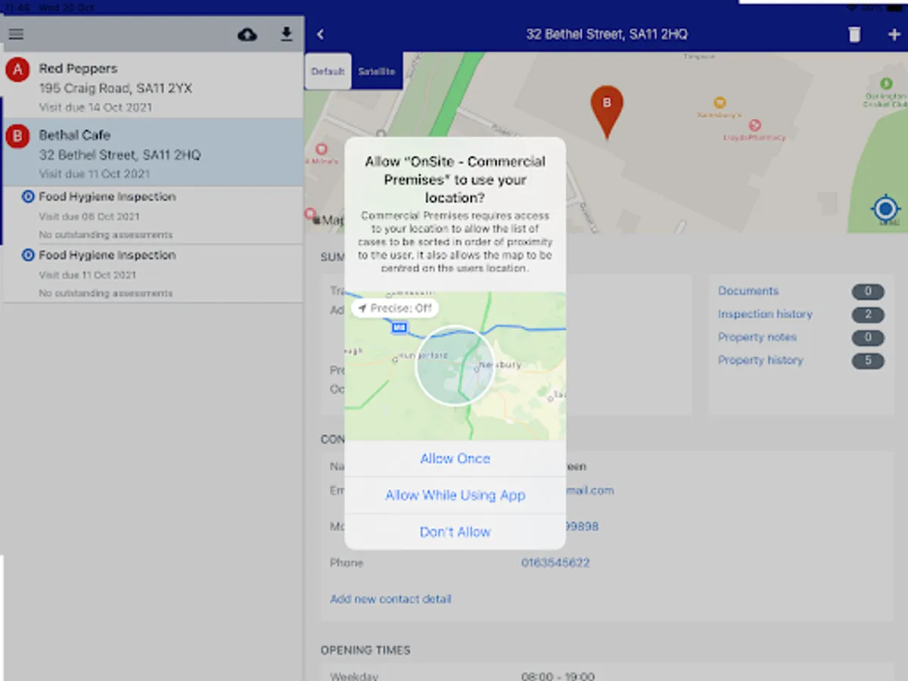The image size is (908, 681).
Task: Tap the location preview map in prompt
Action: [x=455, y=366]
